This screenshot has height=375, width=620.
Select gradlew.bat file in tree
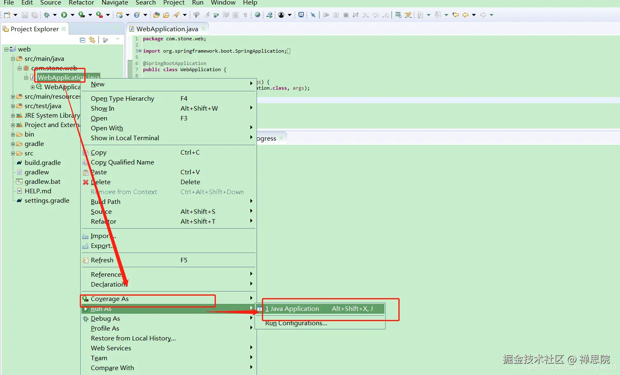click(x=42, y=182)
